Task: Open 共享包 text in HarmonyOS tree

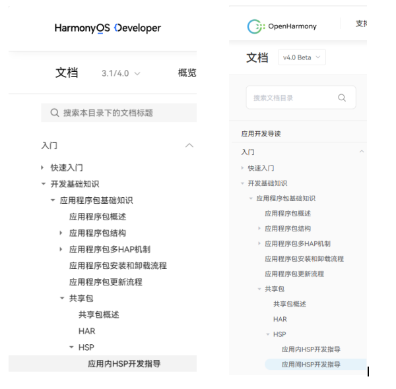Action: coord(81,298)
